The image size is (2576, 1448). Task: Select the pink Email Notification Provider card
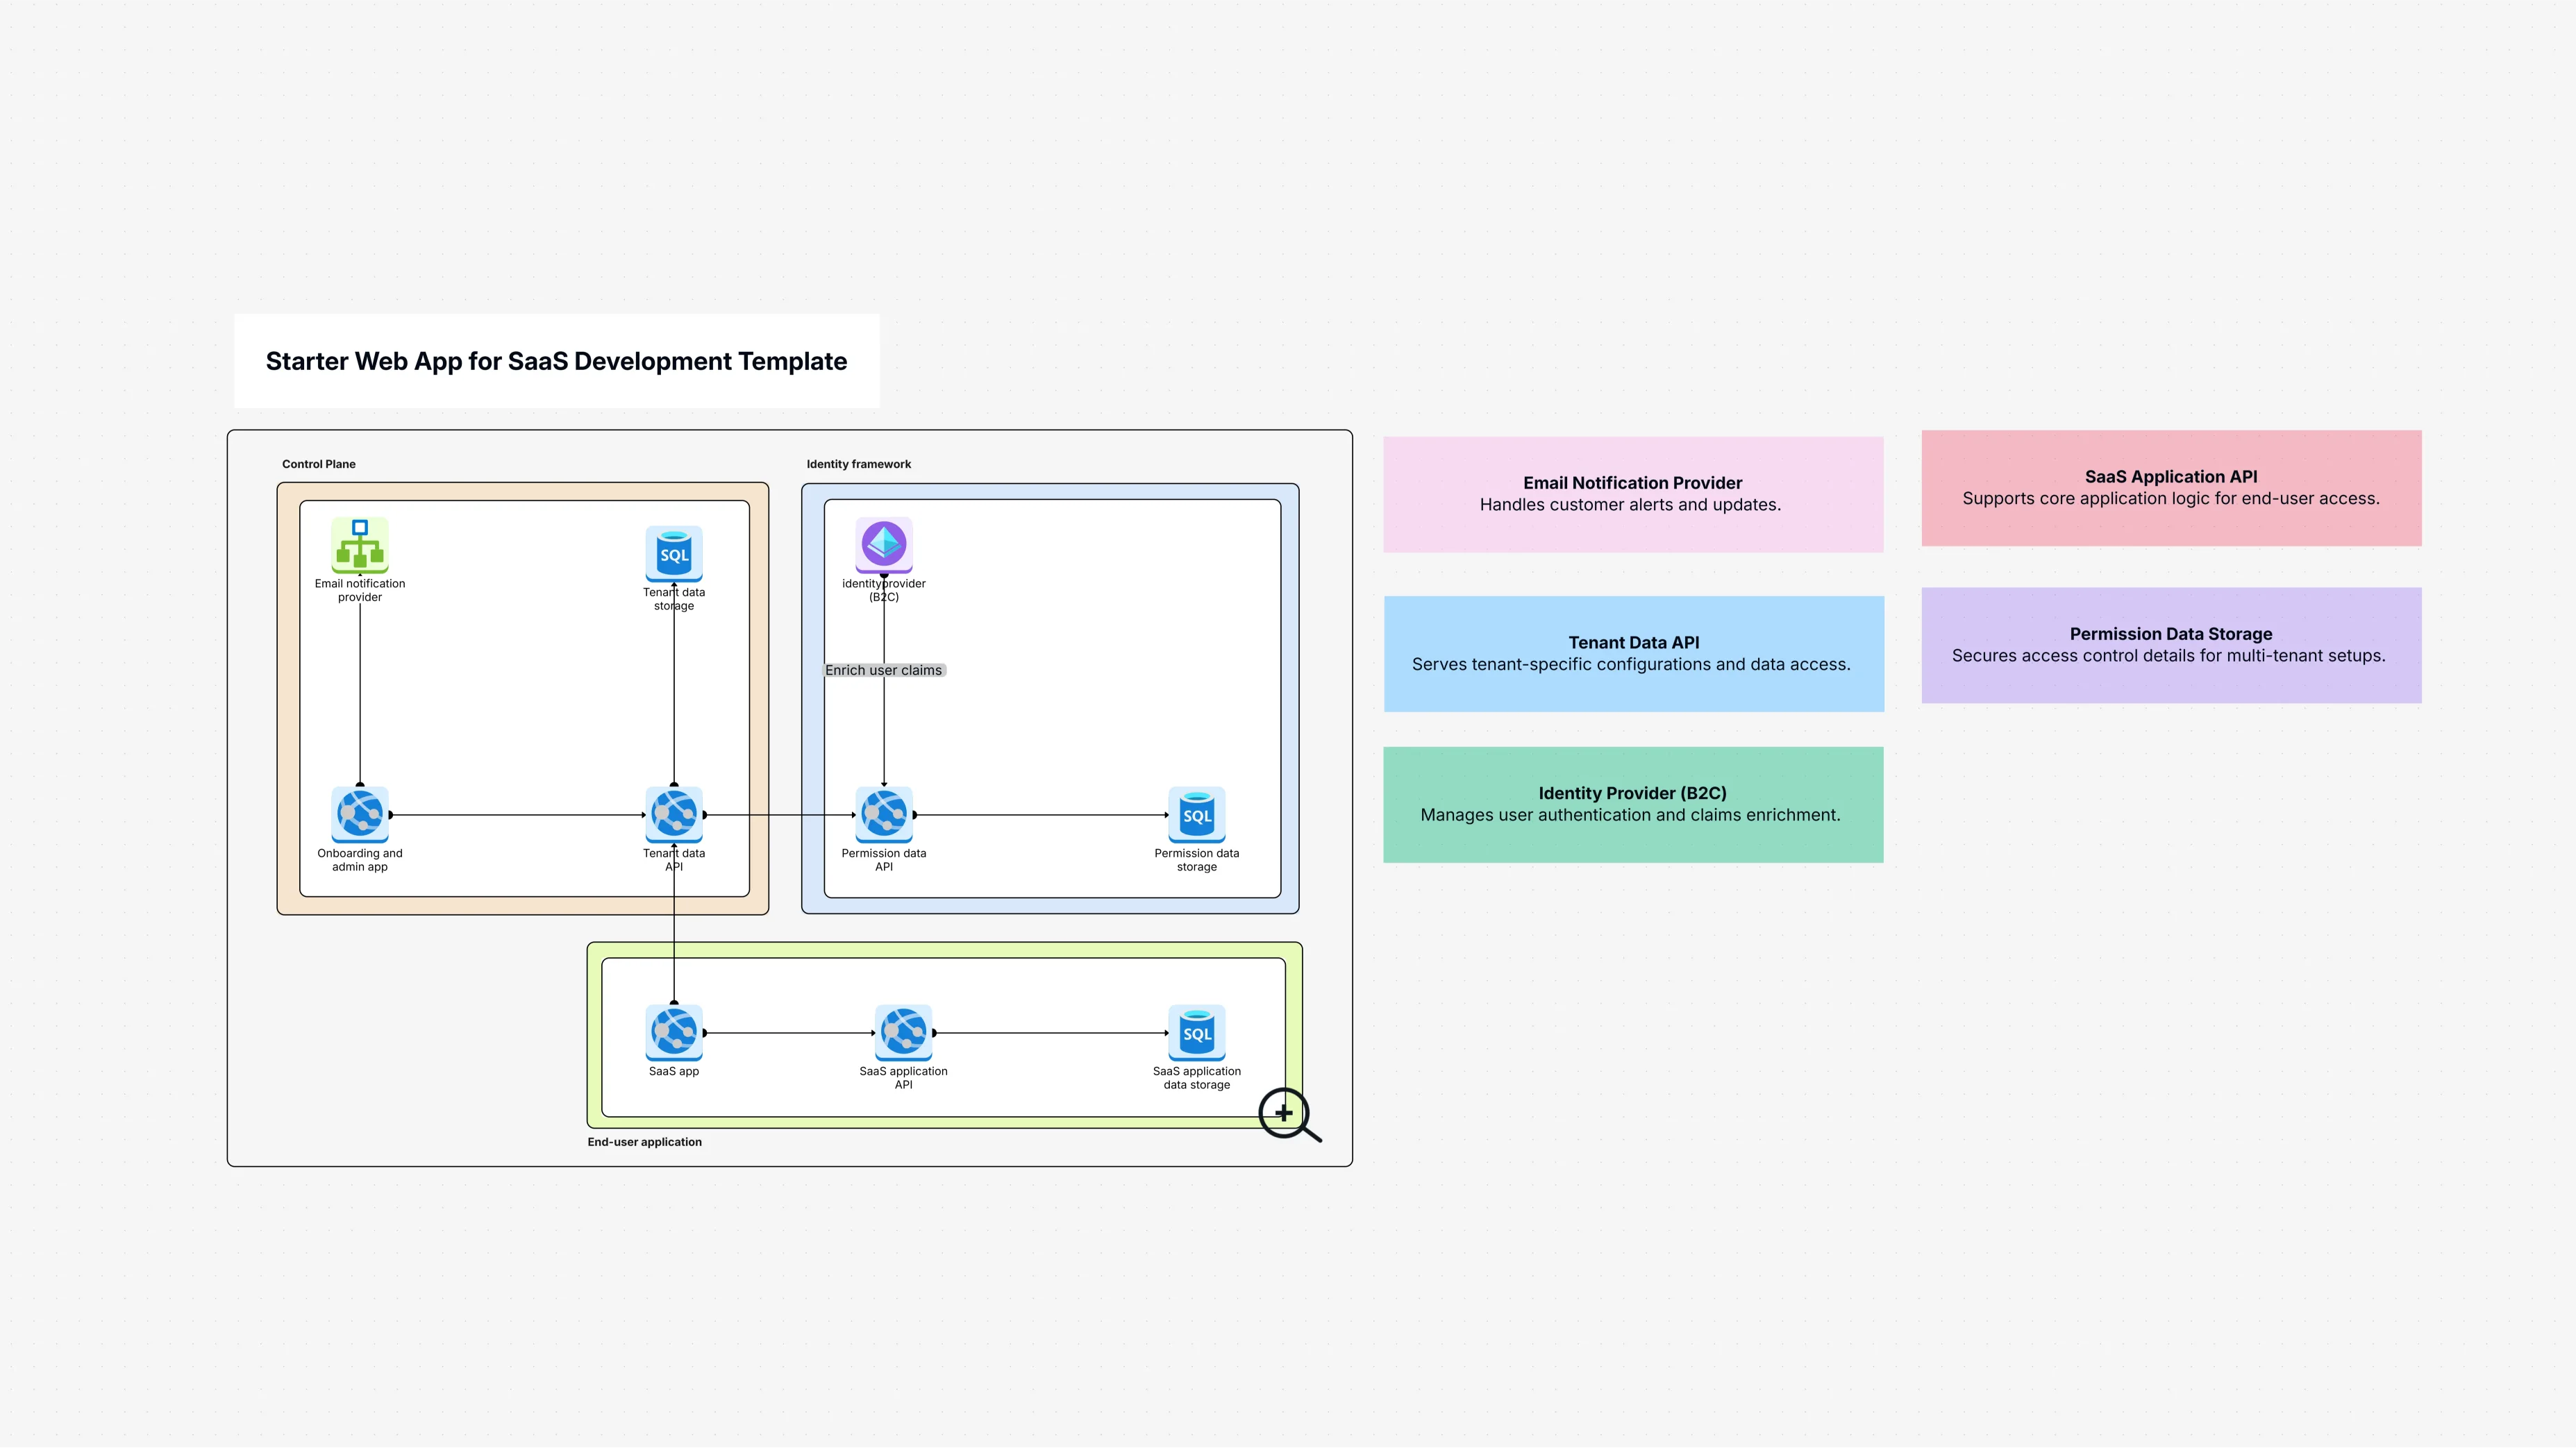pyautogui.click(x=1632, y=494)
